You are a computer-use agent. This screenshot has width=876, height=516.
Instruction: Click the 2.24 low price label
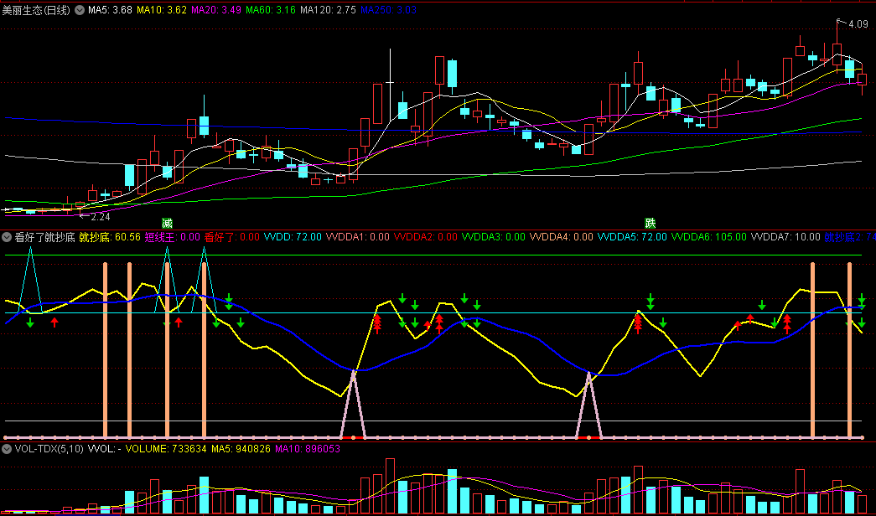click(x=101, y=217)
